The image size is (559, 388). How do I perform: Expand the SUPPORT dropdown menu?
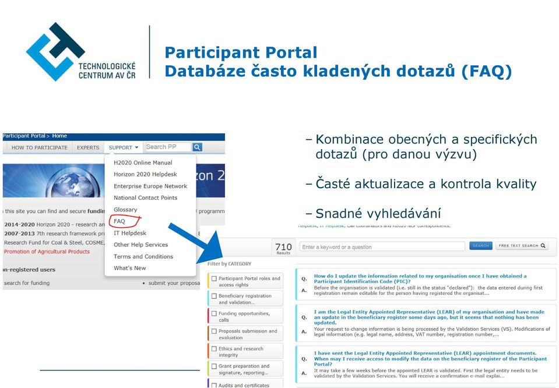pos(124,147)
